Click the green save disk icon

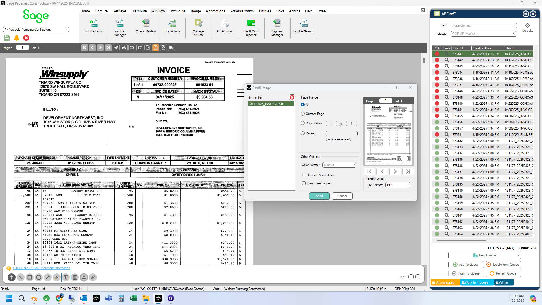tap(7, 38)
